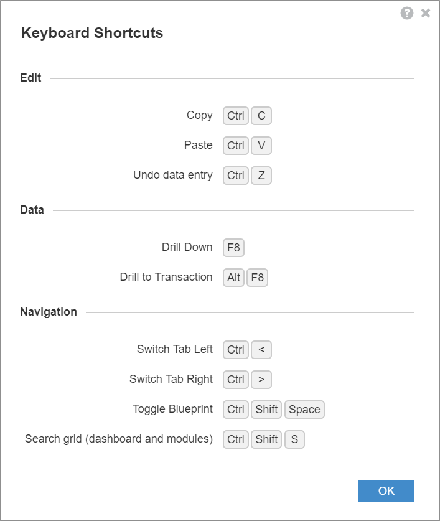This screenshot has width=440, height=521.
Task: Select the Navigation section heading
Action: pyautogui.click(x=49, y=312)
